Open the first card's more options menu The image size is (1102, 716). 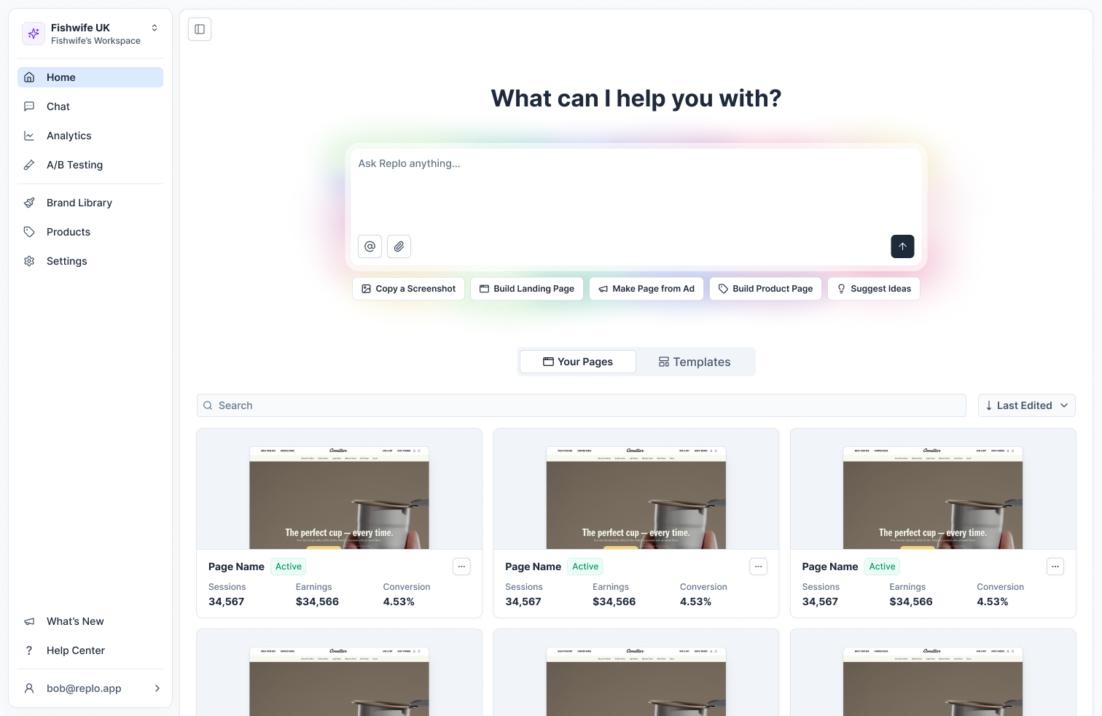(461, 567)
